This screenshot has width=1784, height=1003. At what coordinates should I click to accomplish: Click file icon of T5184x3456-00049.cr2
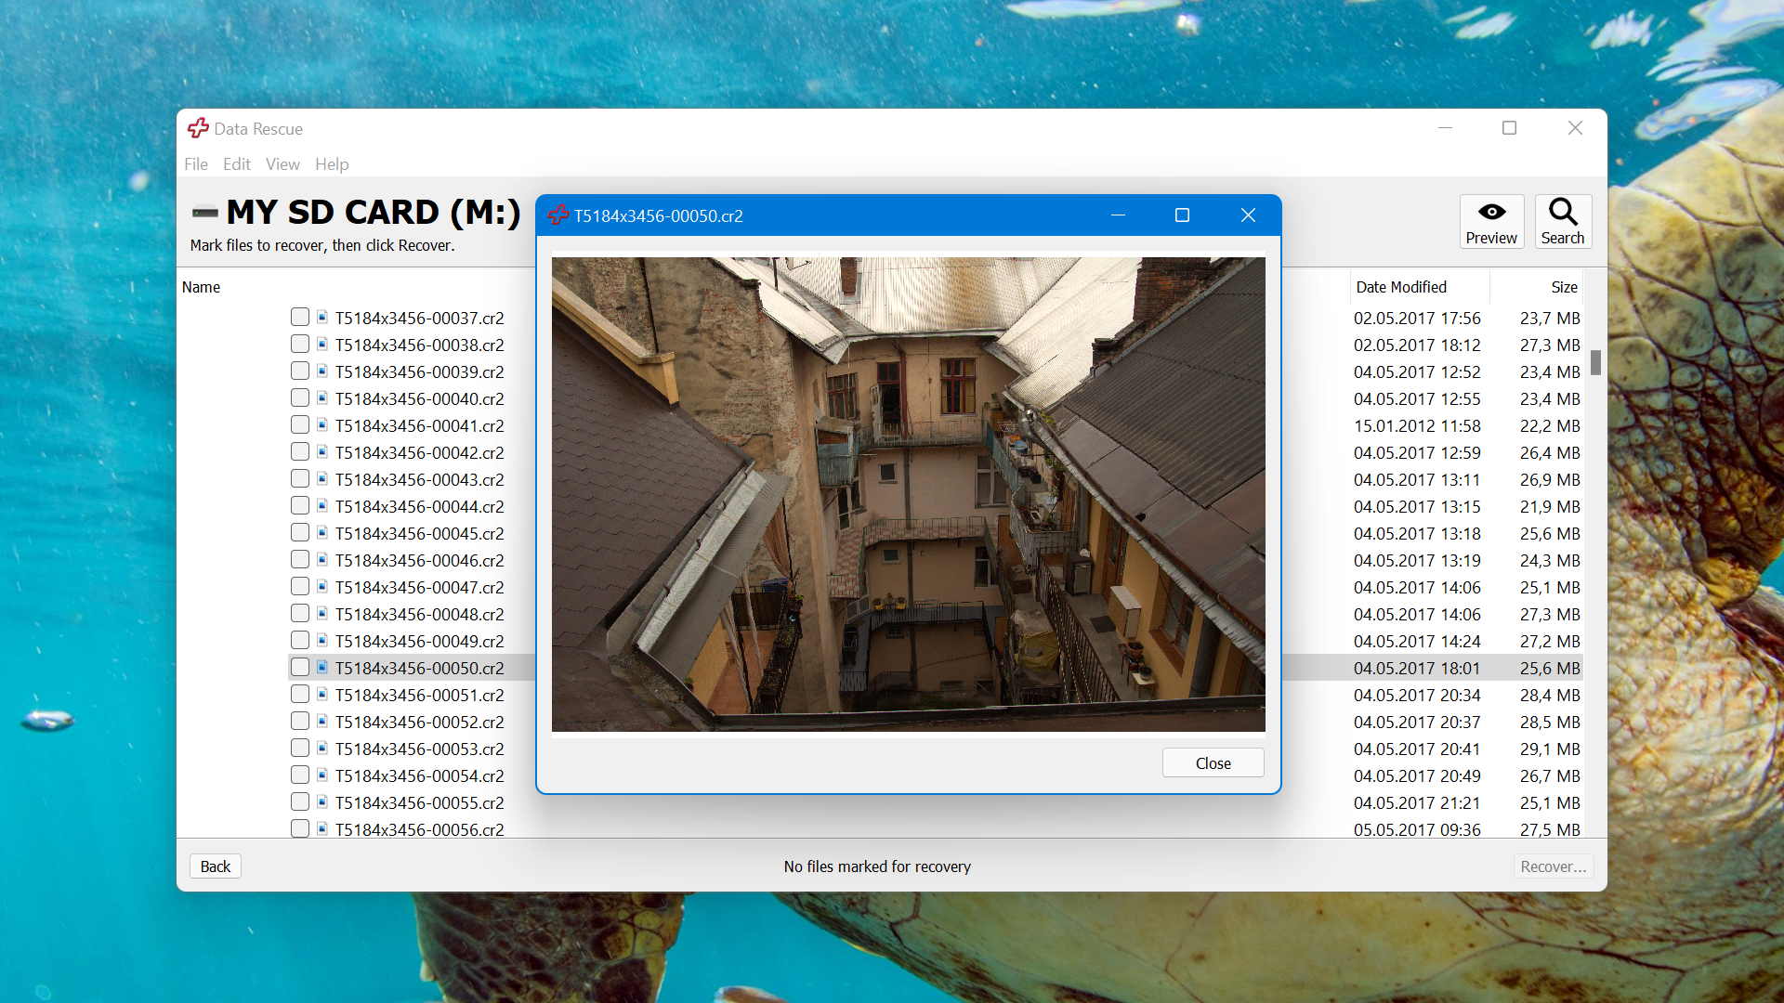tap(322, 641)
